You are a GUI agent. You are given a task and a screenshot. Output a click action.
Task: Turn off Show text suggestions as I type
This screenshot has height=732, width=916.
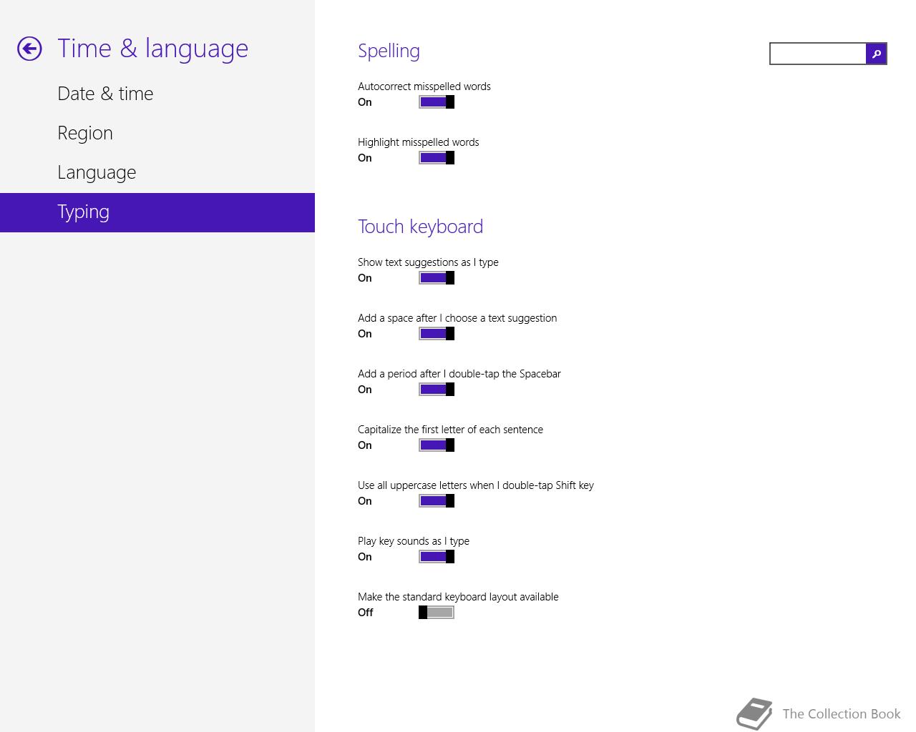click(437, 278)
